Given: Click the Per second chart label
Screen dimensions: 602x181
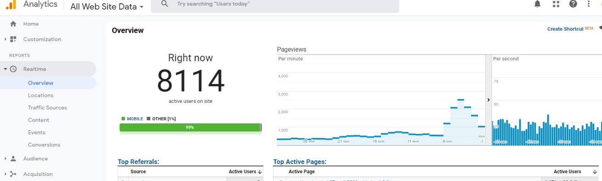Looking at the screenshot, I should click(x=505, y=59).
